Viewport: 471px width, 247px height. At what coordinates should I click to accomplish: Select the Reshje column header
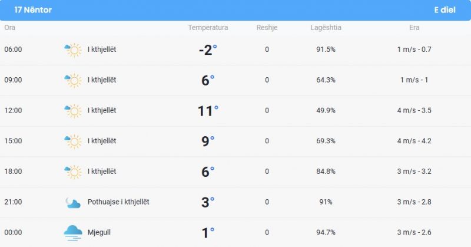tap(267, 28)
